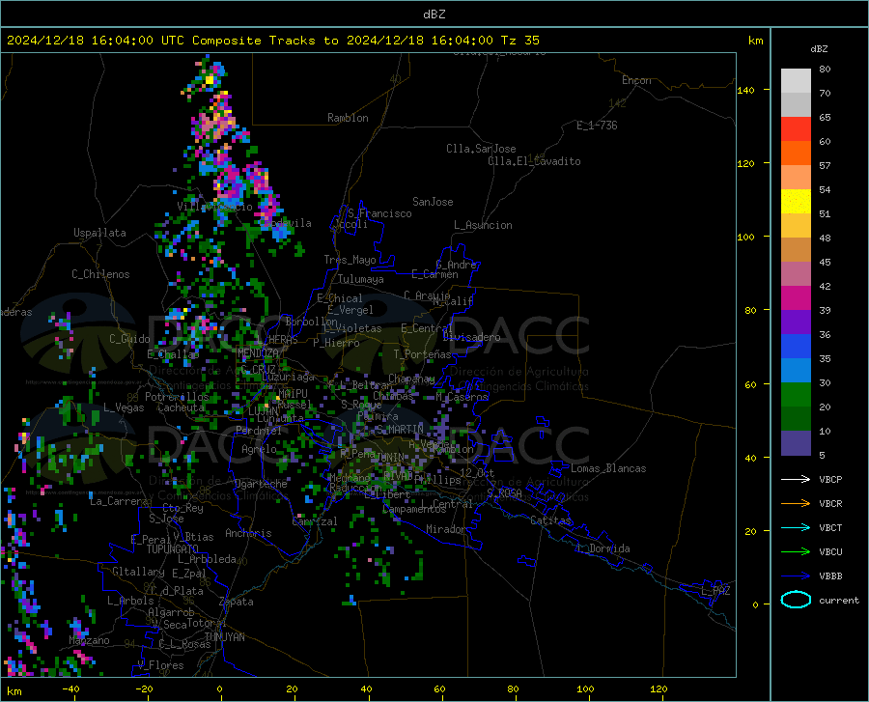869x702 pixels.
Task: Click the orange VBCR arrow in the legend
Action: point(796,503)
